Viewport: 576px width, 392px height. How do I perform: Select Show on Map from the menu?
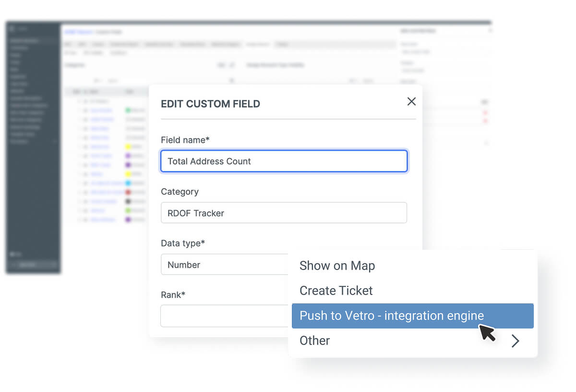point(337,266)
